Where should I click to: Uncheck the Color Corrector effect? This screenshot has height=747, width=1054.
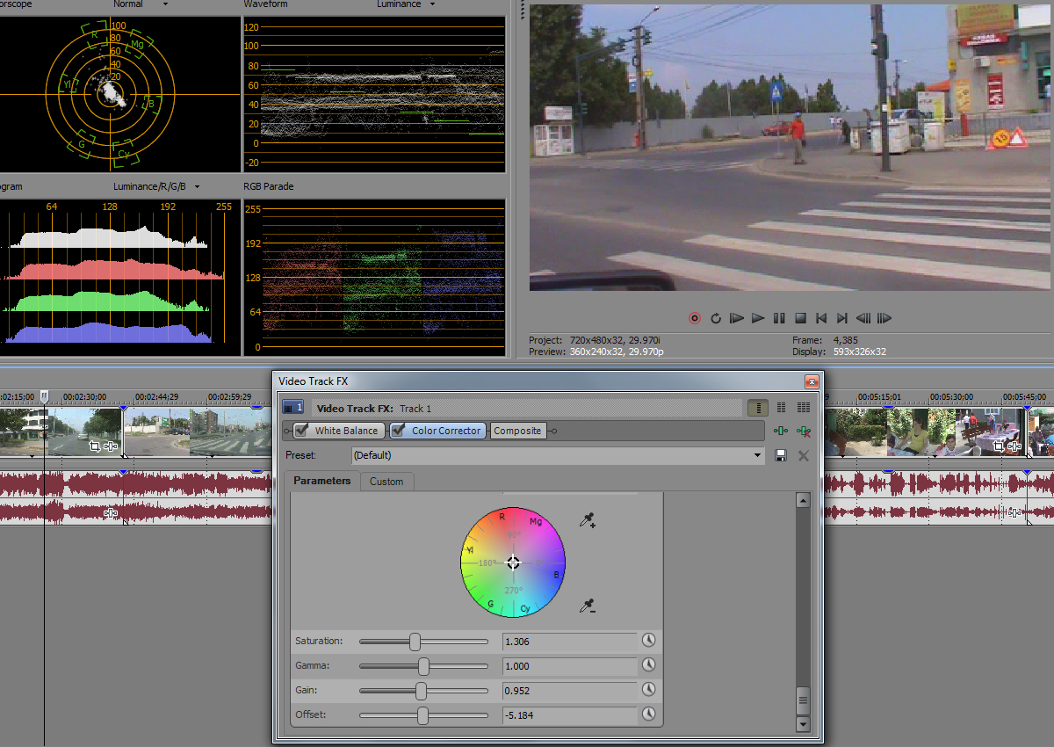coord(399,431)
